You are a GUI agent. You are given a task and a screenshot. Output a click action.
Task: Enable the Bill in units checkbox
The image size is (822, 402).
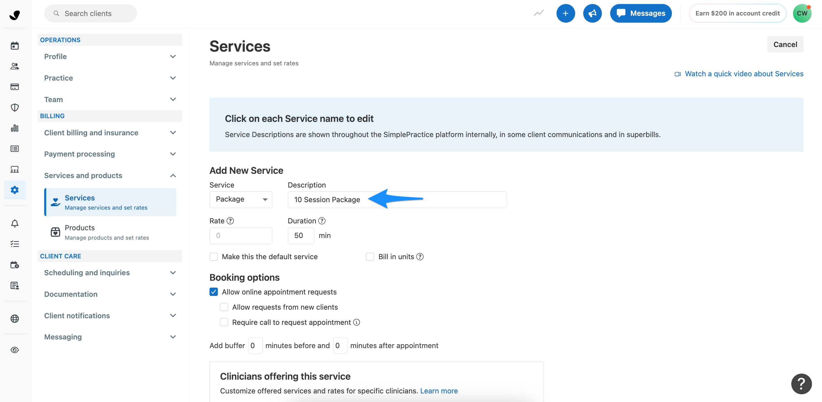pyautogui.click(x=370, y=257)
